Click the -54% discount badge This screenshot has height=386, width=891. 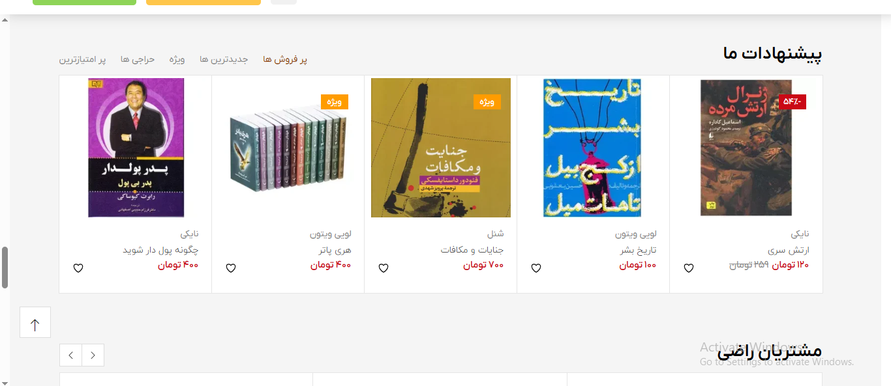click(793, 102)
